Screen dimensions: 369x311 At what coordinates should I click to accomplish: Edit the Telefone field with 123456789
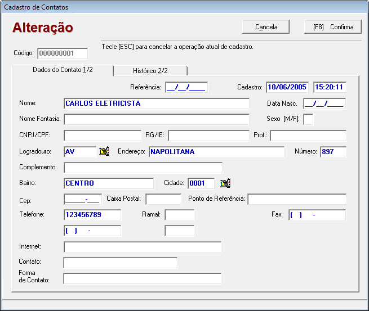point(92,215)
